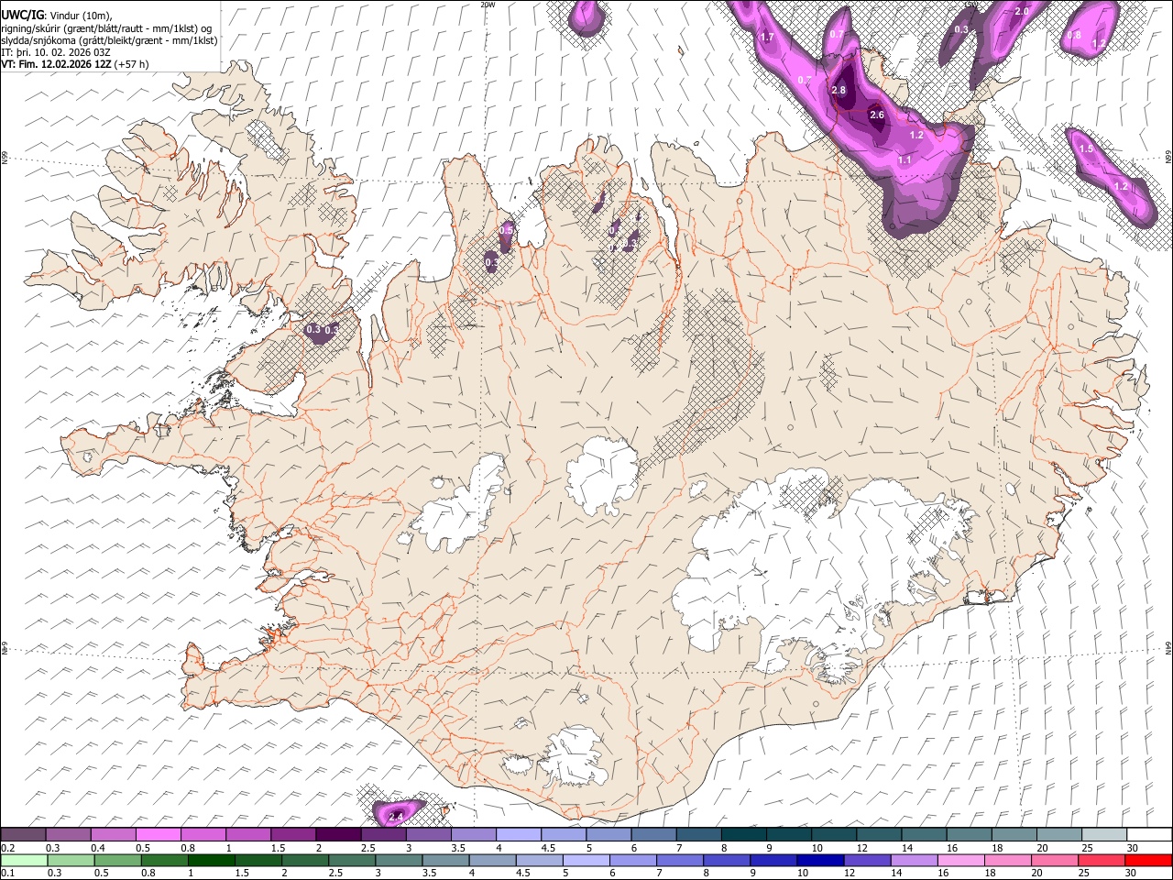Click the 'rigning/skúrir' legend description line

tap(106, 27)
